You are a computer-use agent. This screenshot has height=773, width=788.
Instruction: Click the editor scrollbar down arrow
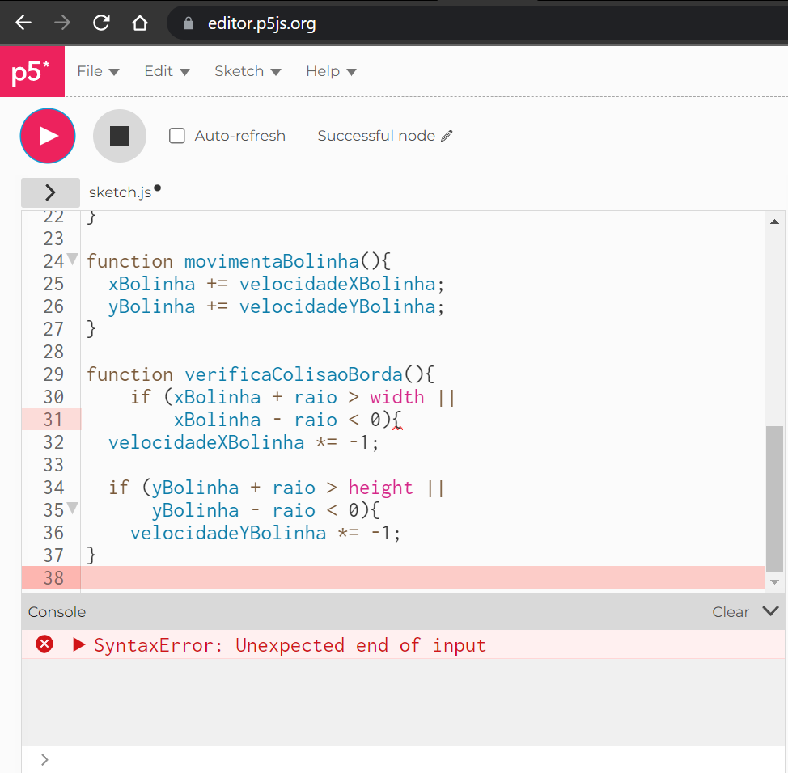coord(774,582)
